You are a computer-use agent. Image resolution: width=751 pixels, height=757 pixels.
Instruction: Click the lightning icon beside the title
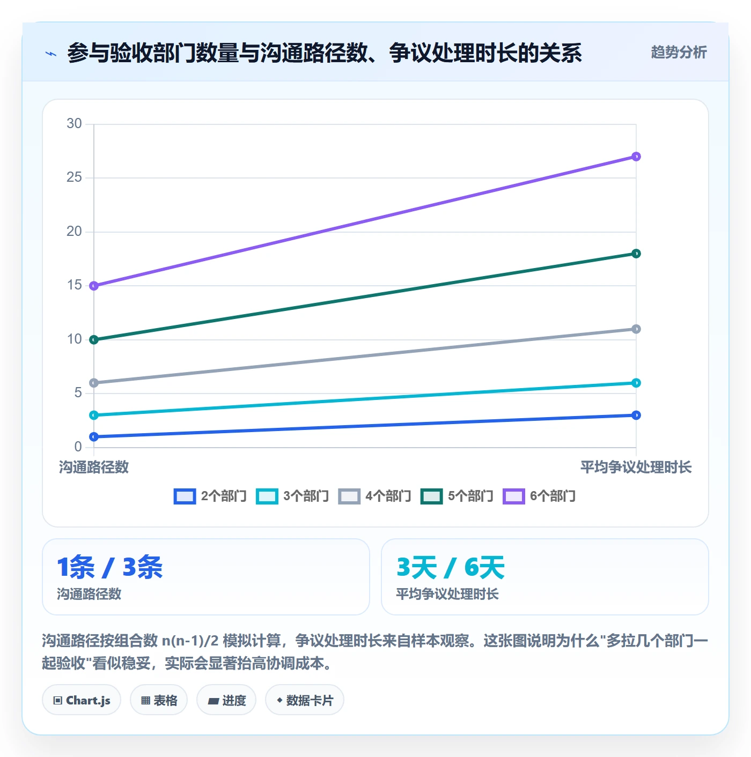[51, 54]
